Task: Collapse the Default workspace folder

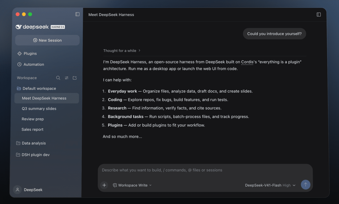Action: point(36,88)
